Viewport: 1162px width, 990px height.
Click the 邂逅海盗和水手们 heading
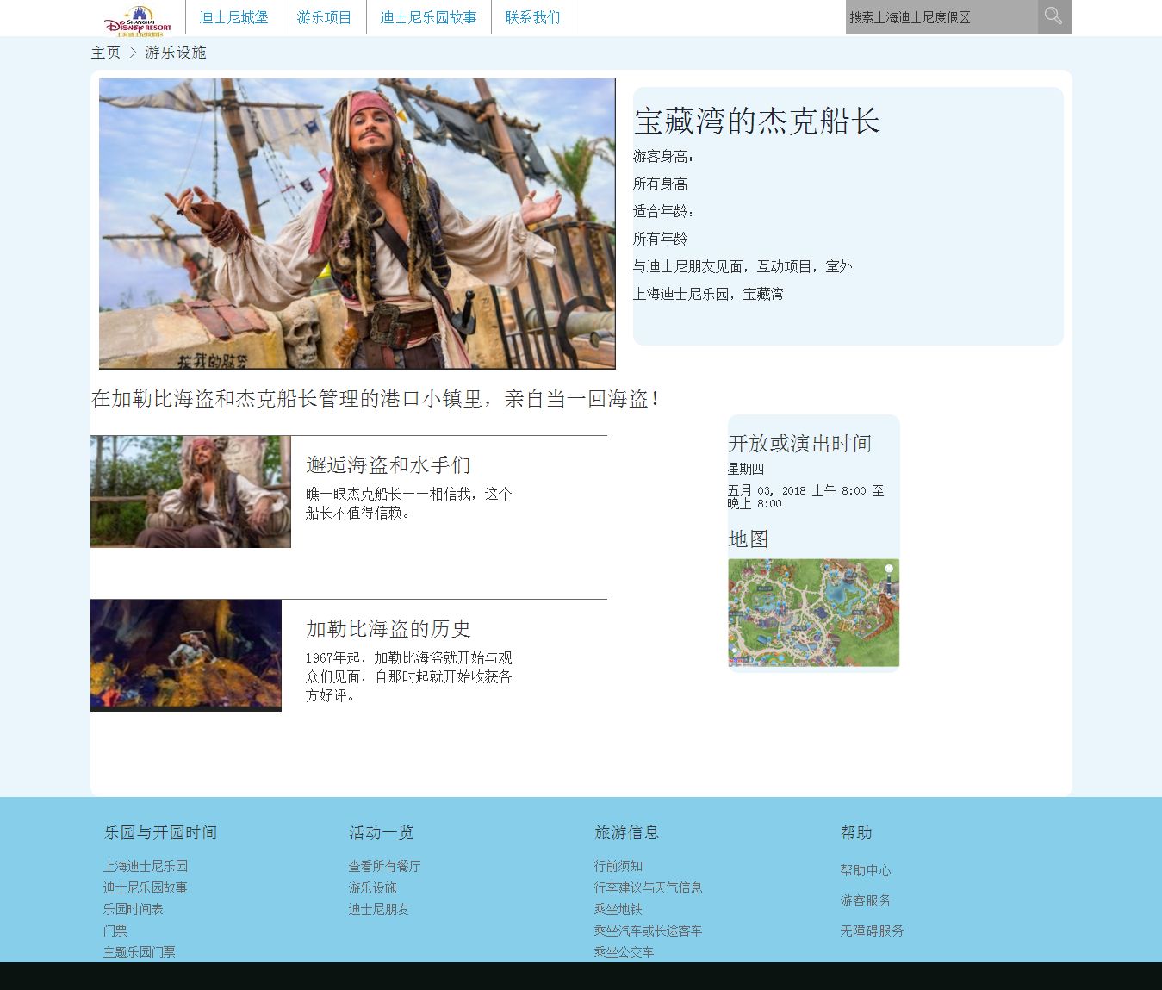pyautogui.click(x=388, y=465)
